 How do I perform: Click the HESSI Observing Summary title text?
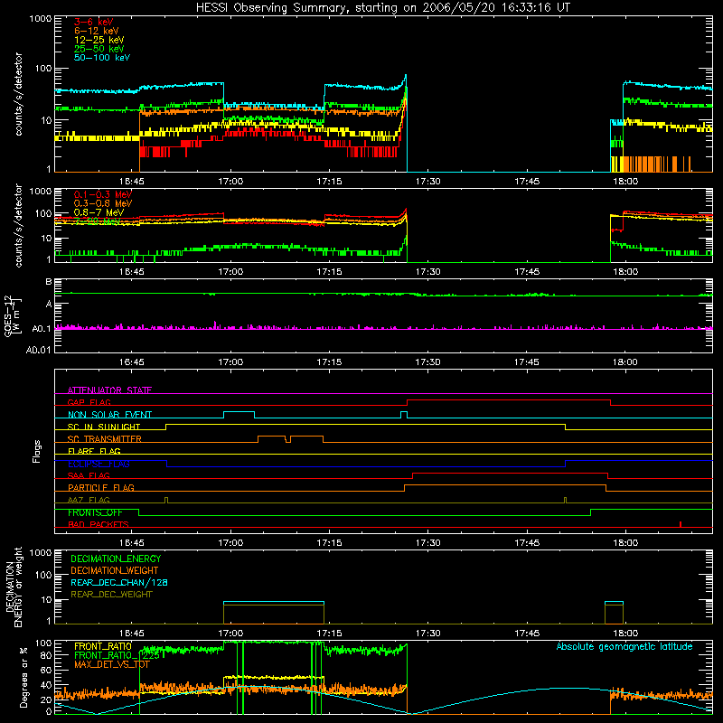(382, 8)
